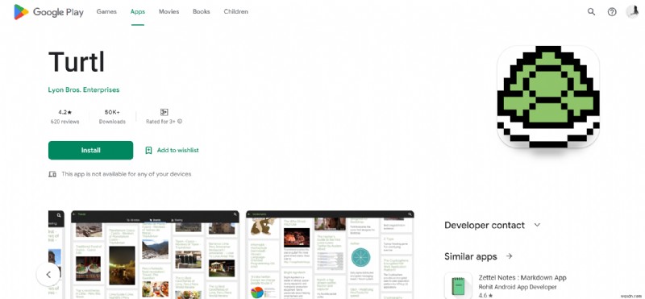645x299 pixels.
Task: Click the 50K+ Downloads stat
Action: pyautogui.click(x=112, y=116)
